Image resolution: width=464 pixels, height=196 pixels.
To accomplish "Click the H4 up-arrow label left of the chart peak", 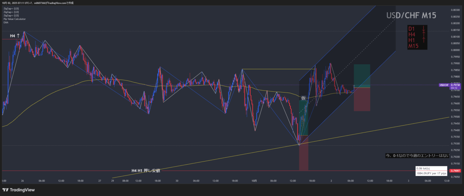I will 15,36.
